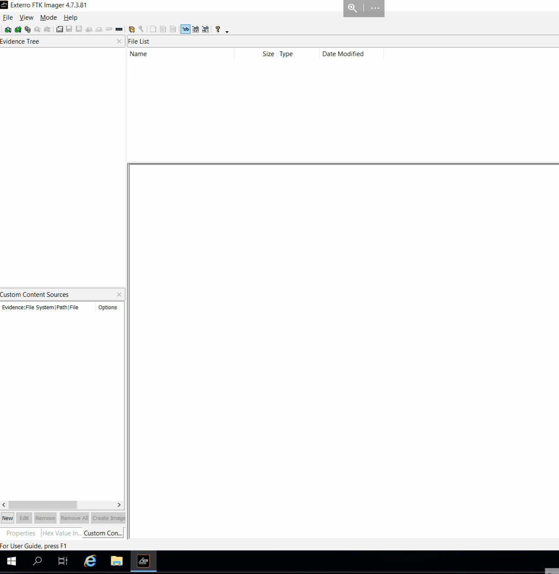Screen dimensions: 559x574
Task: Switch to the Properties tab
Action: click(x=20, y=533)
